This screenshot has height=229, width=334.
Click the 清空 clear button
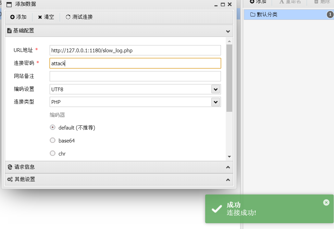click(x=46, y=17)
